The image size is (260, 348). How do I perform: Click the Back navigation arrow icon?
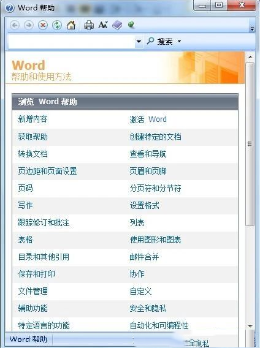(x=15, y=25)
